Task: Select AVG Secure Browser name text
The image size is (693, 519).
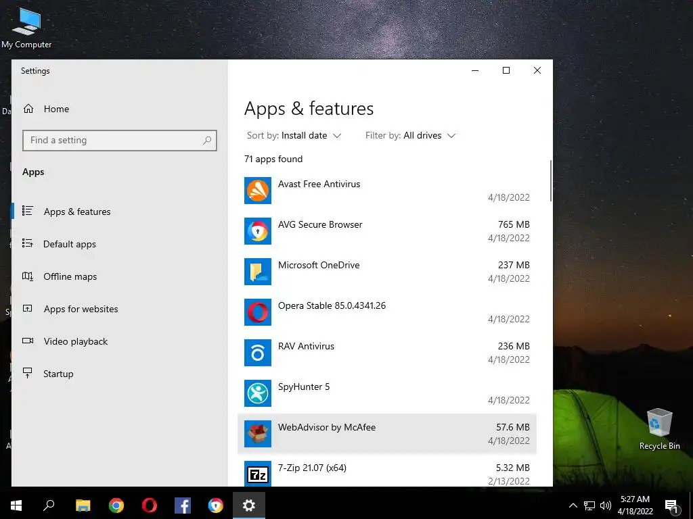Action: pos(320,224)
